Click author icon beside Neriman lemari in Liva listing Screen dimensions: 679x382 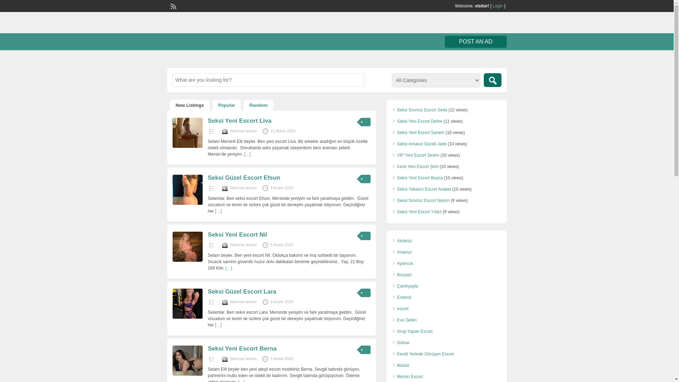coord(225,131)
